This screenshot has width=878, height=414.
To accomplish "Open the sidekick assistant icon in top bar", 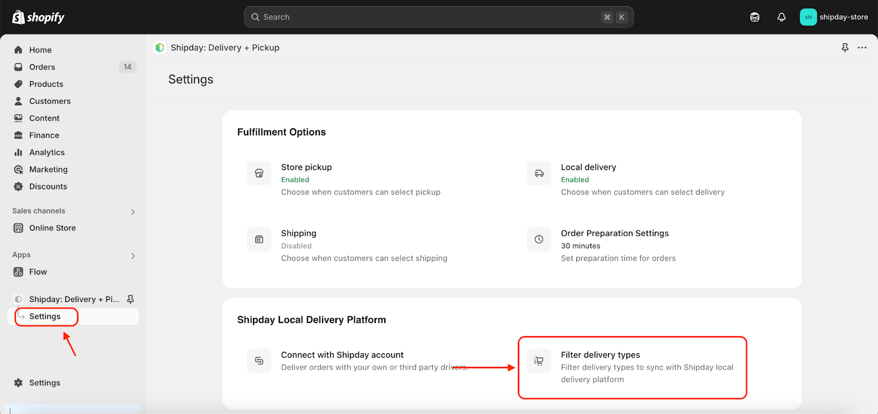I will 755,17.
